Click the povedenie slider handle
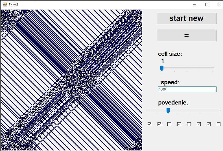 coord(168,111)
